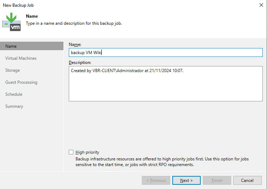The image size is (267, 189).
Task: Click the New Backup Job title bar
Action: (106, 5)
